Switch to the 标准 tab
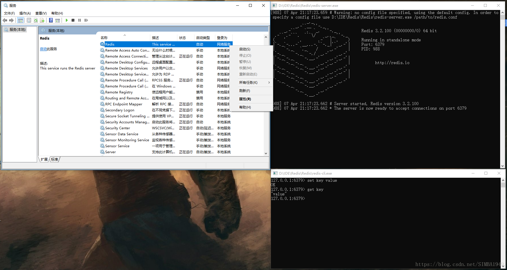 pyautogui.click(x=54, y=159)
